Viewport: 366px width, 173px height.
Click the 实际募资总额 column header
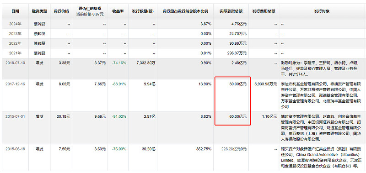[231, 11]
